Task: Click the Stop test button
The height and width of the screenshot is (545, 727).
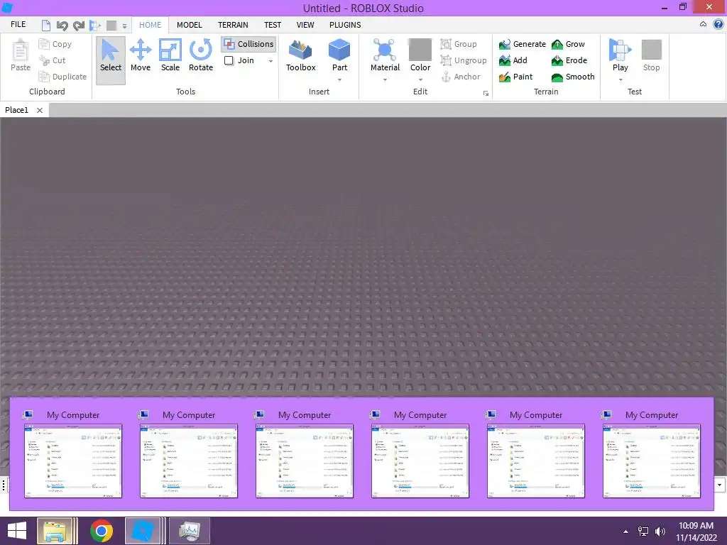Action: click(x=652, y=55)
